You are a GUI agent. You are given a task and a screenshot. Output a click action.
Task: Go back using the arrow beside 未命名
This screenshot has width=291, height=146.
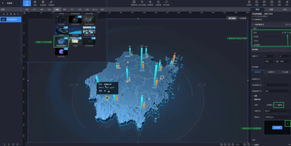click(x=3, y=3)
